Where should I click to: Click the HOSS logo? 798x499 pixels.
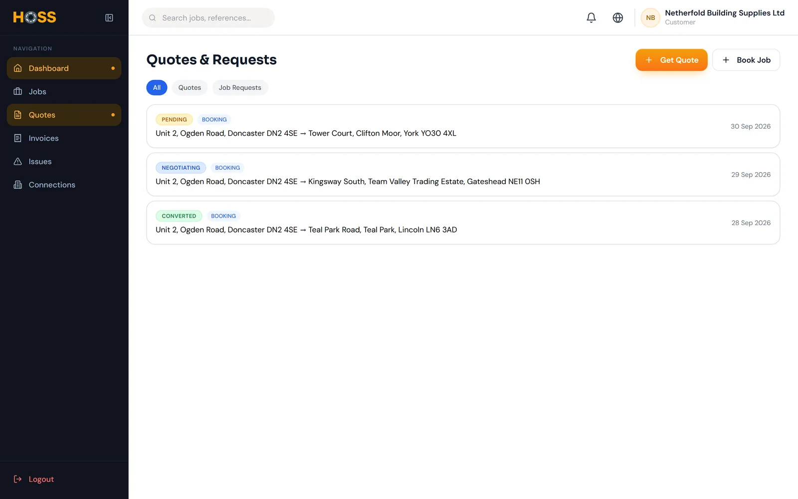34,17
